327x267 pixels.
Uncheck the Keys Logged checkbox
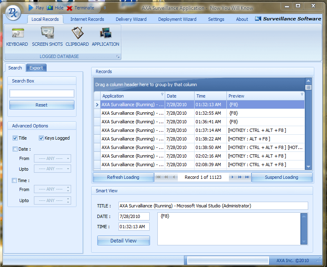(x=41, y=138)
